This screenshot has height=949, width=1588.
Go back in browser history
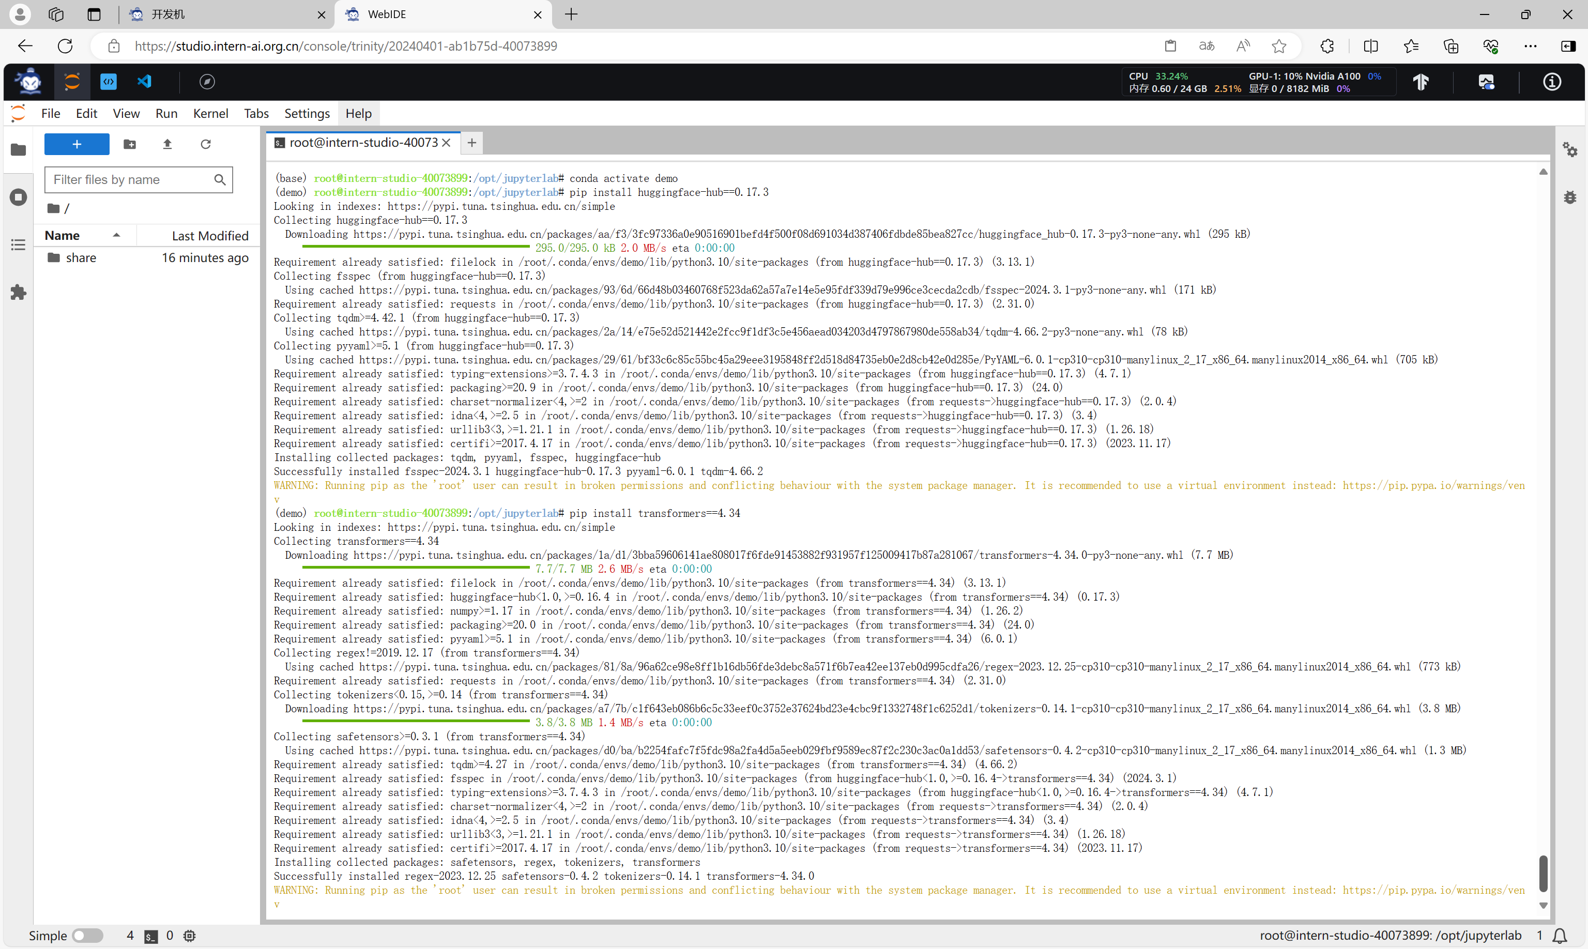[25, 46]
